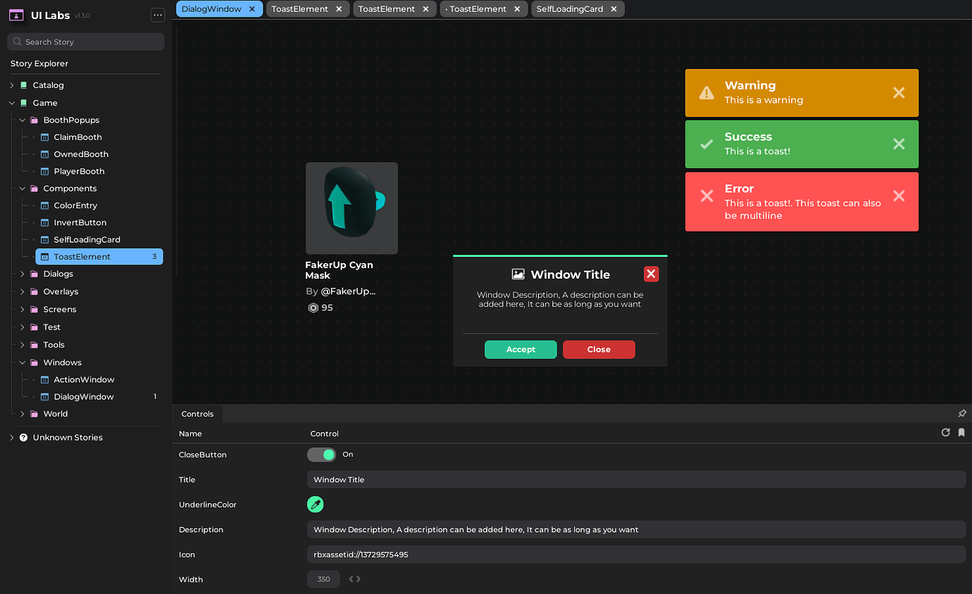Image resolution: width=972 pixels, height=594 pixels.
Task: Expand the Unknown Stories section
Action: (11, 436)
